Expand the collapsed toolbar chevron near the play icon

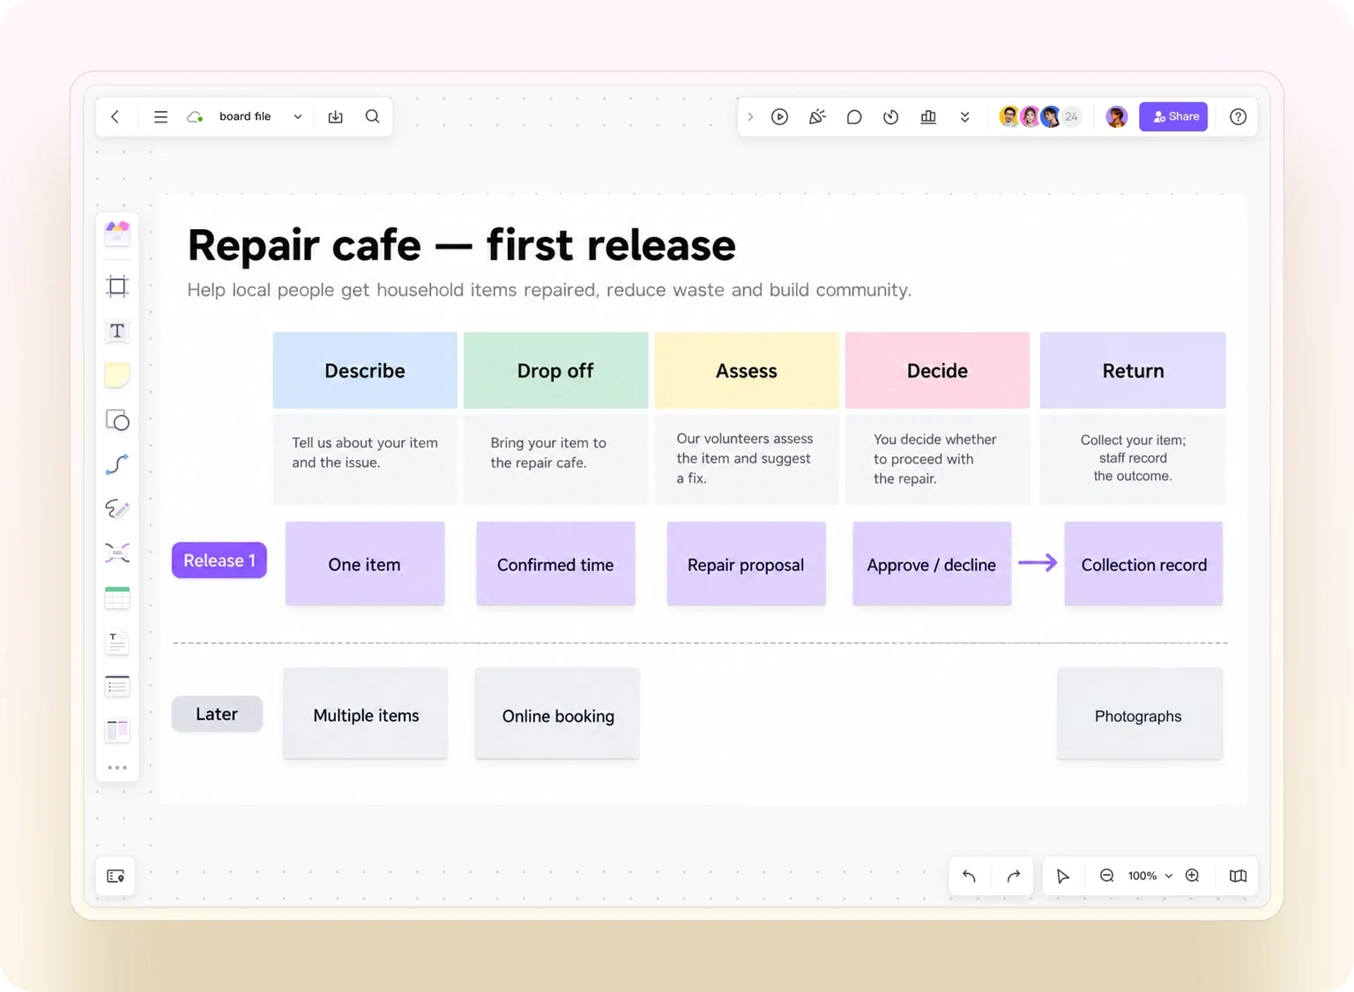tap(750, 116)
